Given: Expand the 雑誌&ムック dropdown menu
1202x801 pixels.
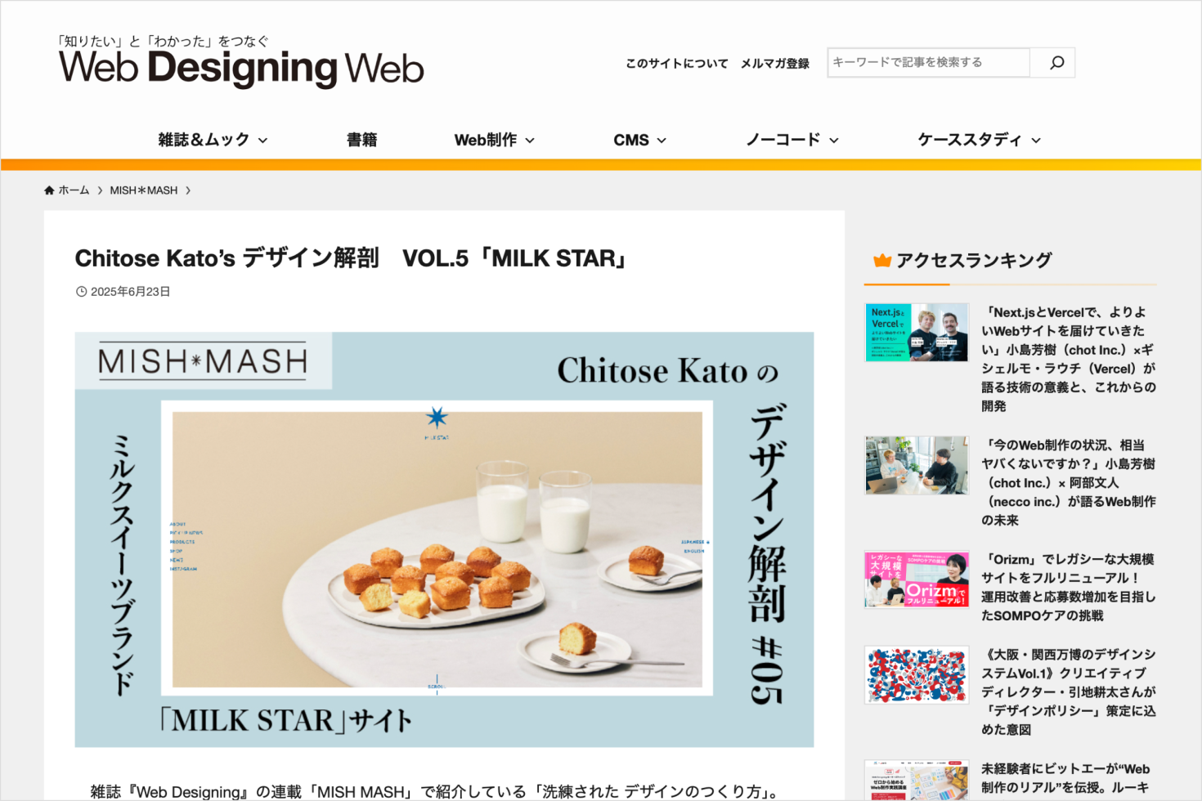Looking at the screenshot, I should pos(213,140).
